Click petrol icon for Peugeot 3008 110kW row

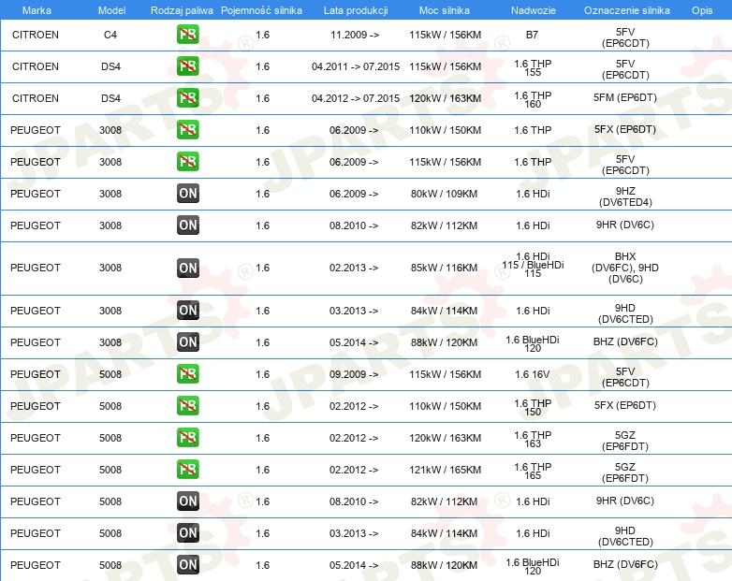(x=187, y=130)
